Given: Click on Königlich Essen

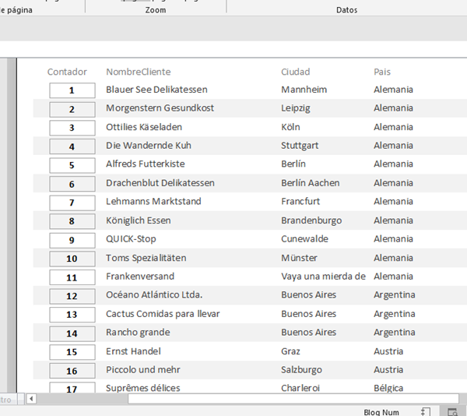Looking at the screenshot, I should point(139,220).
